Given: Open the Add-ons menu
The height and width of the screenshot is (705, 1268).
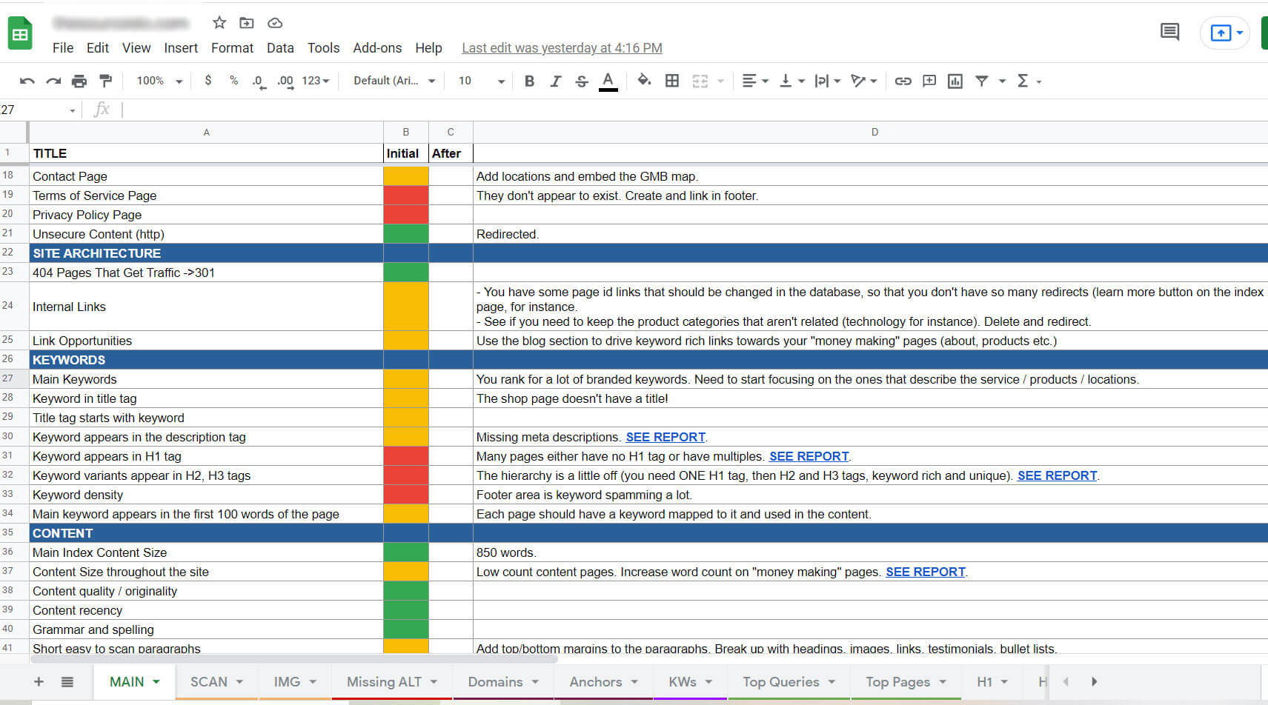Looking at the screenshot, I should (377, 48).
